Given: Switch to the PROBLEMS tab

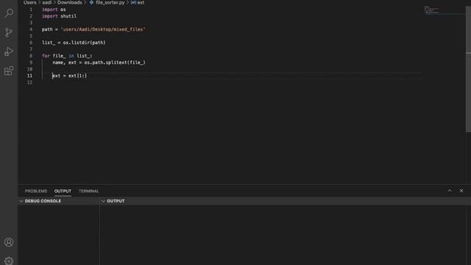Looking at the screenshot, I should pyautogui.click(x=36, y=191).
